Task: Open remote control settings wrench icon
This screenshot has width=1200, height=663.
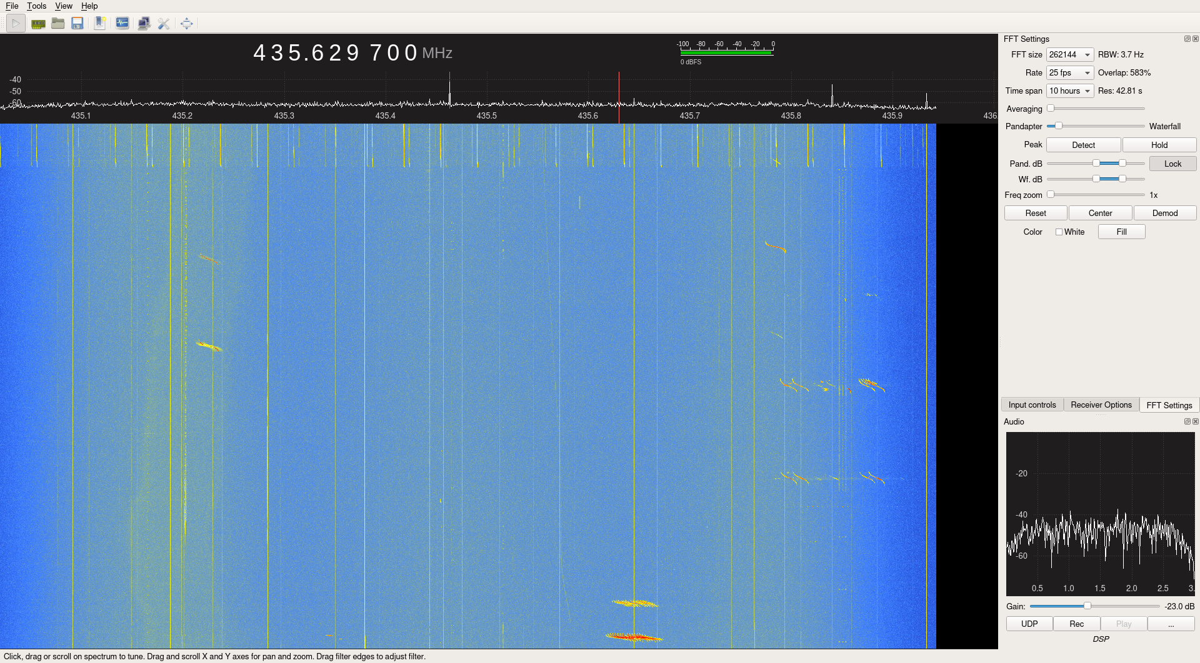Action: click(164, 24)
